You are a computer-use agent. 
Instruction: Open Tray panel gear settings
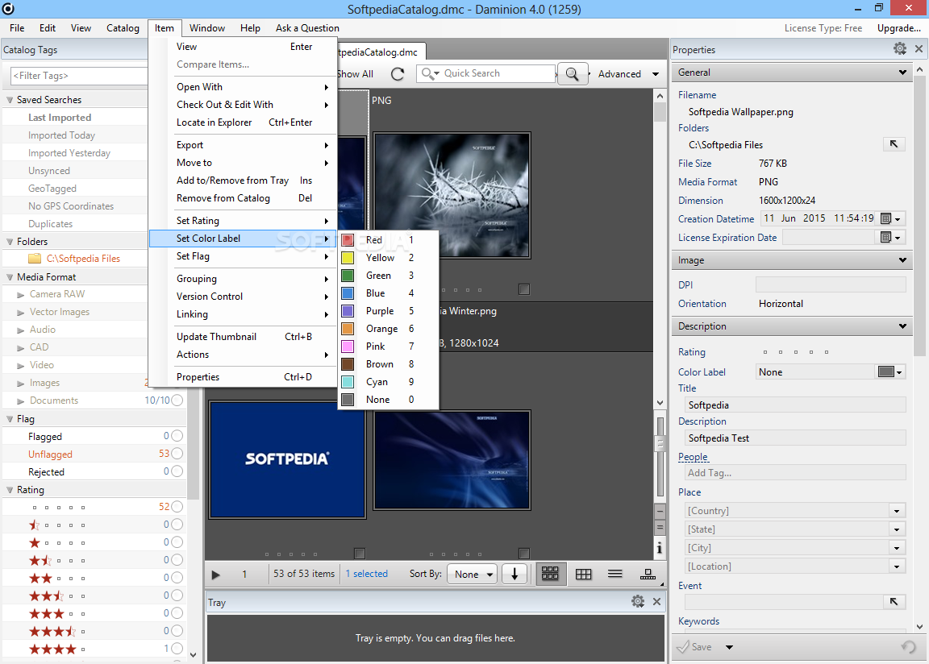coord(638,602)
